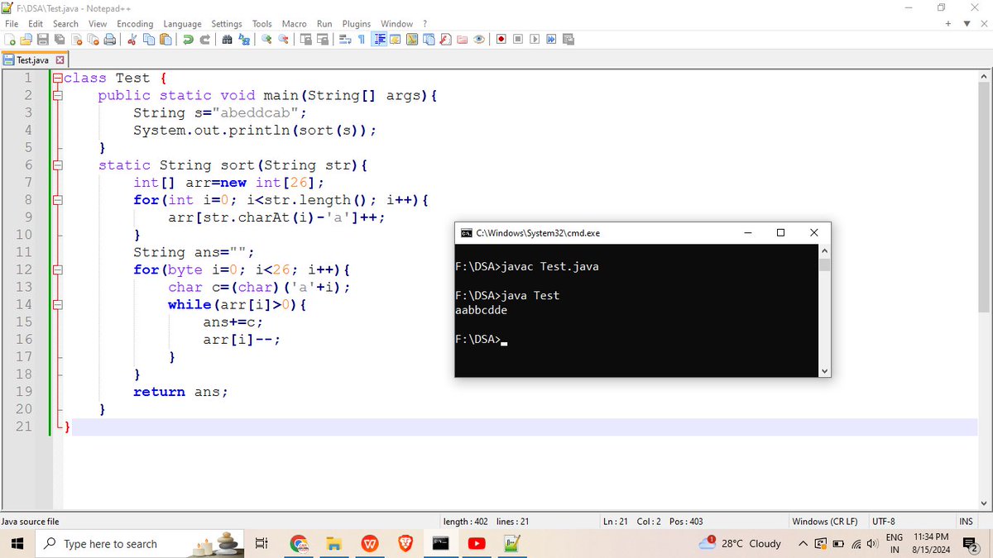The height and width of the screenshot is (558, 993).
Task: Click the Save recorded macro icon
Action: [568, 40]
